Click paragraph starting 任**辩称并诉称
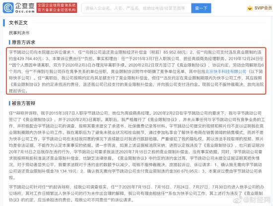The image size is (273, 206). (136, 146)
